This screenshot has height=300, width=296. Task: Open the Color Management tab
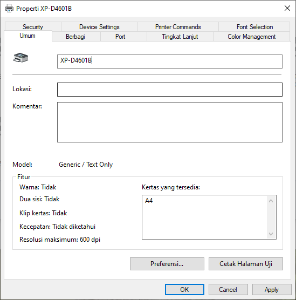click(x=251, y=37)
